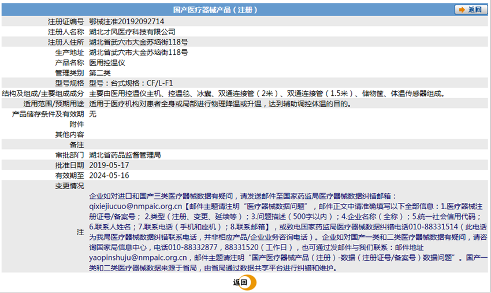Click model spec 型号：台式规格：CF/L-F1

pyautogui.click(x=131, y=83)
